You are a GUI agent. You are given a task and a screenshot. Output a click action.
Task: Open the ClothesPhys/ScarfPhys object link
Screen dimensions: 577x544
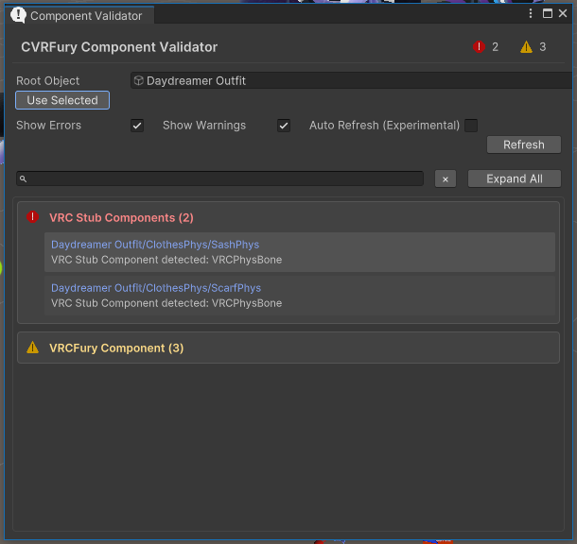click(156, 288)
